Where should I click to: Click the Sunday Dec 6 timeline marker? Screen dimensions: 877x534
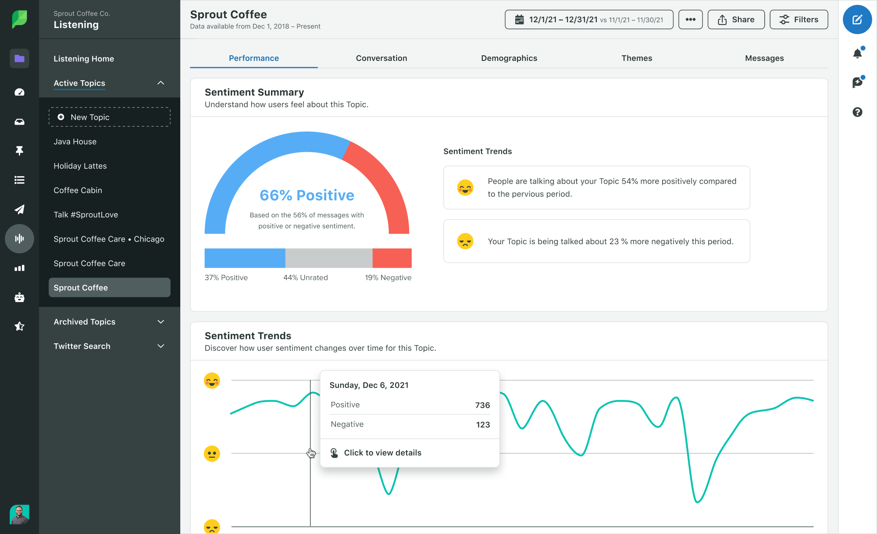[x=311, y=452]
